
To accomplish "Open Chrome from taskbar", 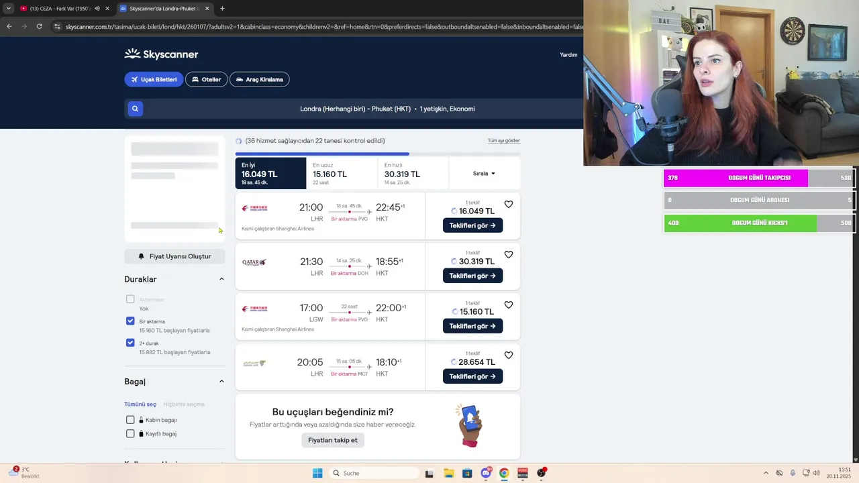I will 504,473.
